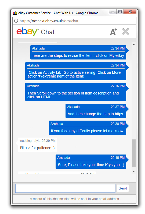Click the address bar URL
This screenshot has height=214, width=145.
coord(49,21)
